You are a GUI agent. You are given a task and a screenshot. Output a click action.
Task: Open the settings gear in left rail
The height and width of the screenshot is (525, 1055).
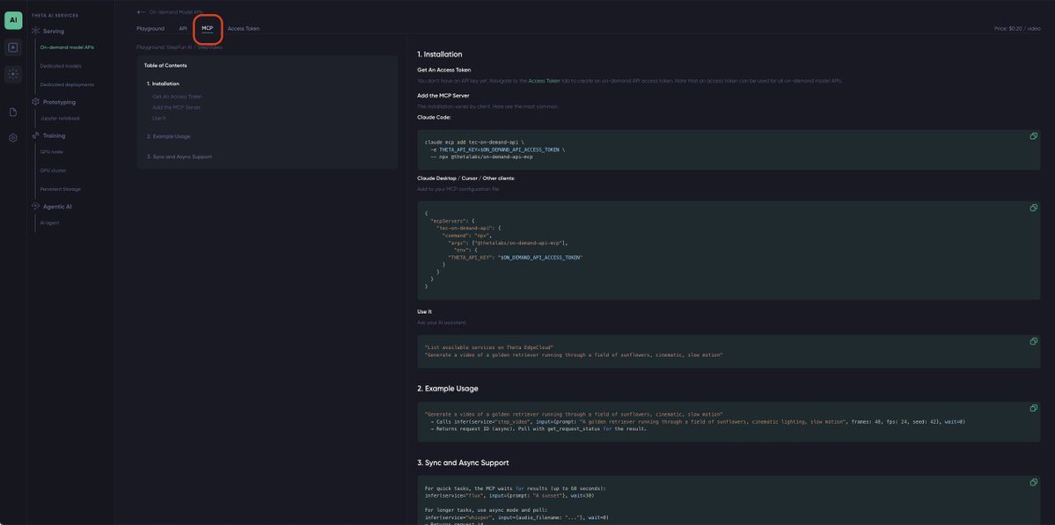click(x=13, y=138)
